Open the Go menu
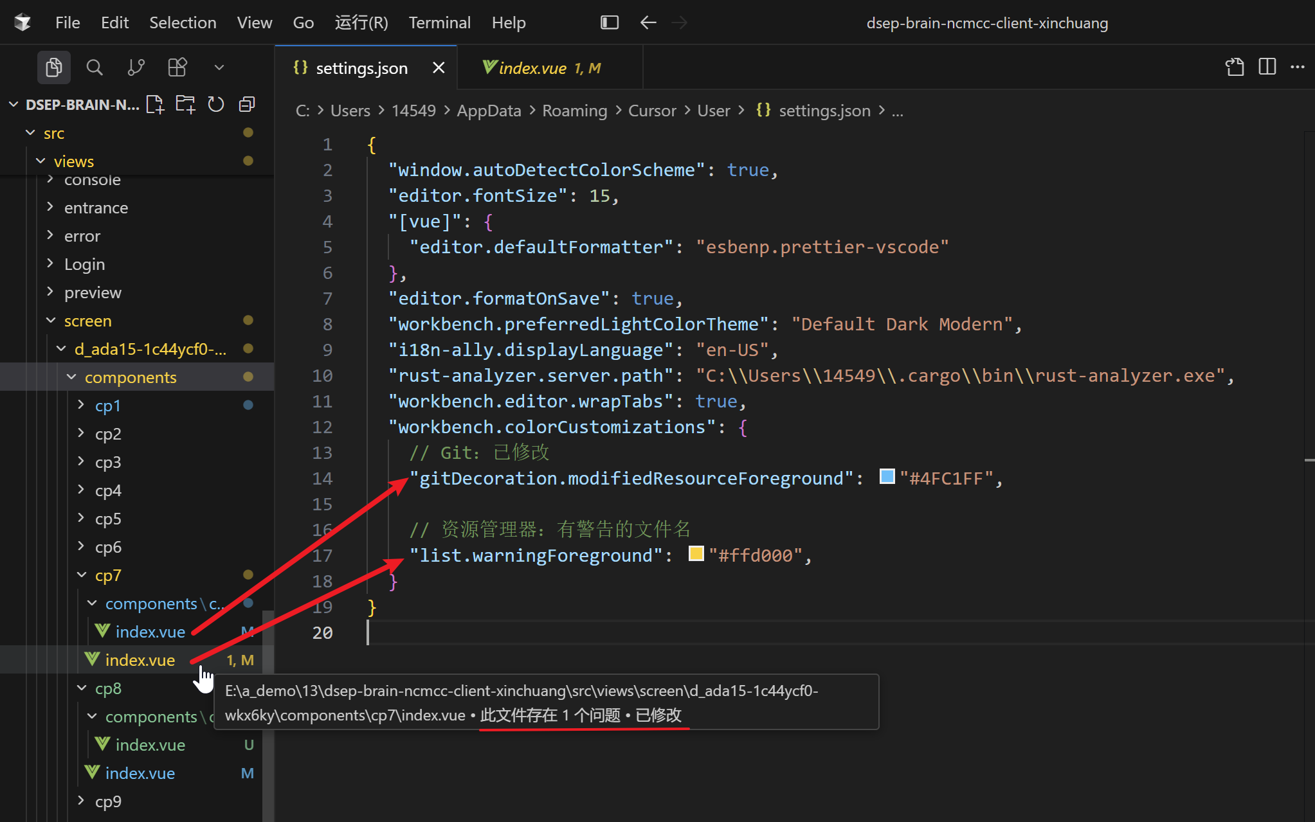Image resolution: width=1315 pixels, height=822 pixels. pyautogui.click(x=304, y=22)
